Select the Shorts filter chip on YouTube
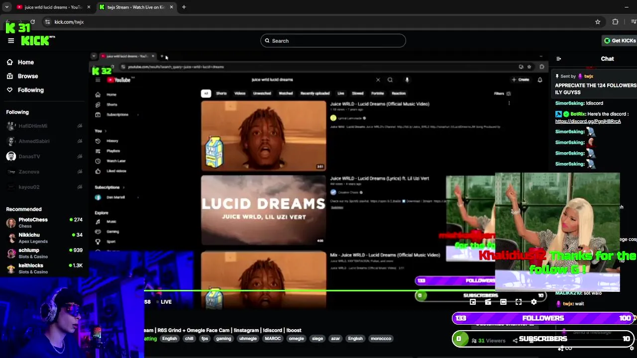The height and width of the screenshot is (358, 637). click(x=221, y=93)
